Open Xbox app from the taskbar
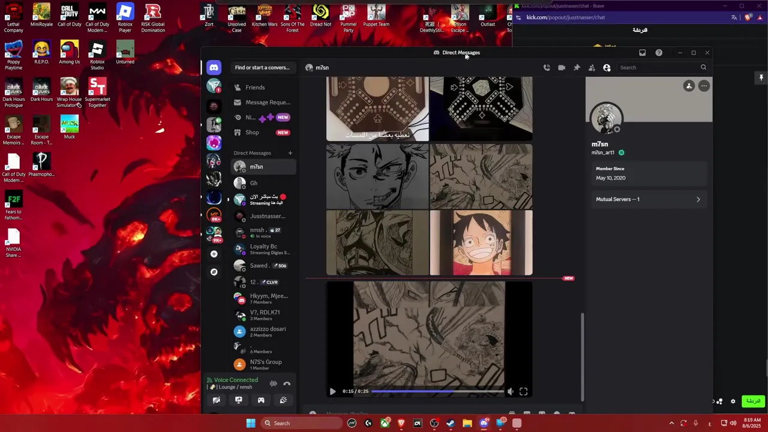Viewport: 768px width, 432px height. [x=385, y=423]
